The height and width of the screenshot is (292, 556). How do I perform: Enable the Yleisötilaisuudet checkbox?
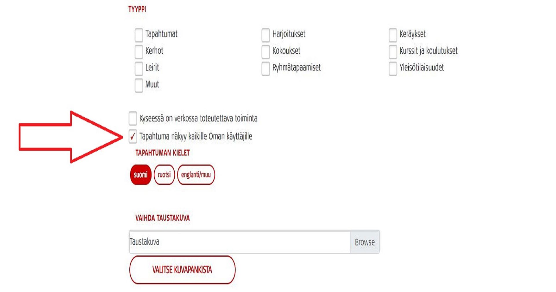pyautogui.click(x=393, y=68)
